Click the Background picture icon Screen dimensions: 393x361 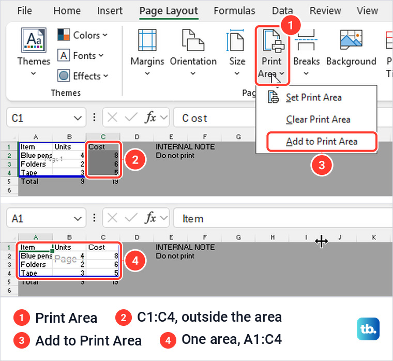[x=351, y=40]
